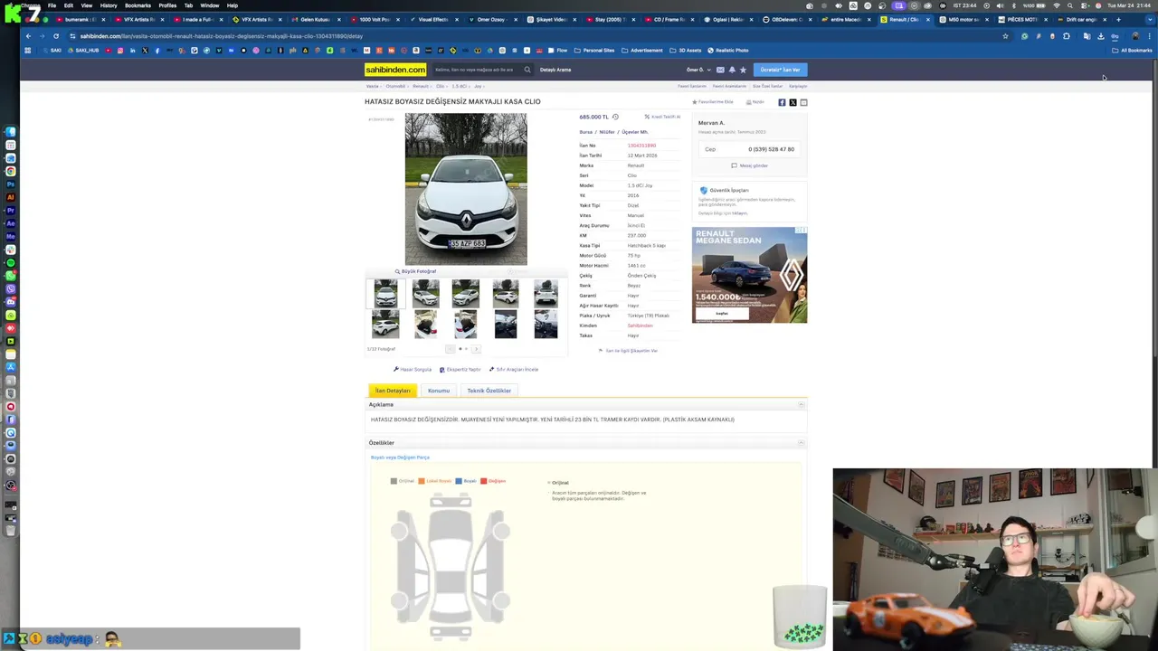This screenshot has height=651, width=1158.
Task: Open the History menu in menu bar
Action: click(109, 5)
